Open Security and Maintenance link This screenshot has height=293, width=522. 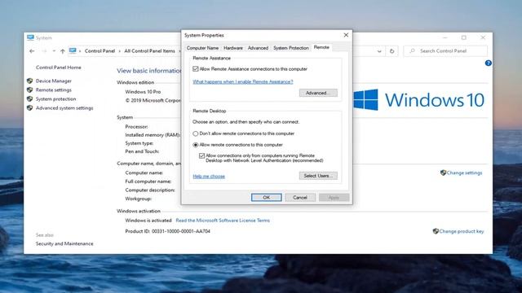coord(64,243)
